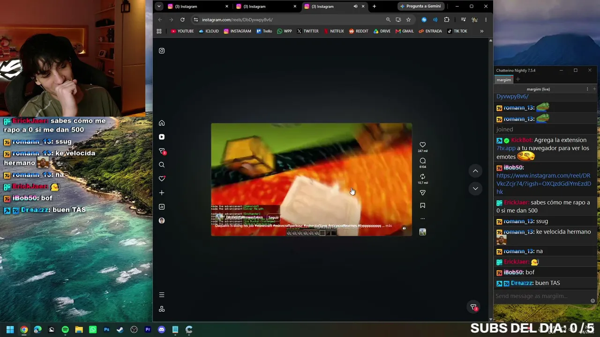The image size is (600, 337).
Task: Open a new Chrome tab
Action: pos(374,7)
